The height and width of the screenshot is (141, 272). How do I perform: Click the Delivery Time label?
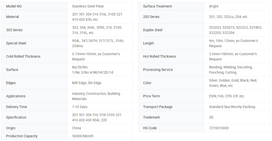click(x=16, y=107)
